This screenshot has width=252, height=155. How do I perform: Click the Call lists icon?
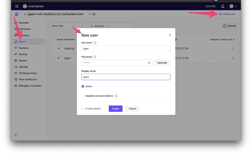(16, 67)
